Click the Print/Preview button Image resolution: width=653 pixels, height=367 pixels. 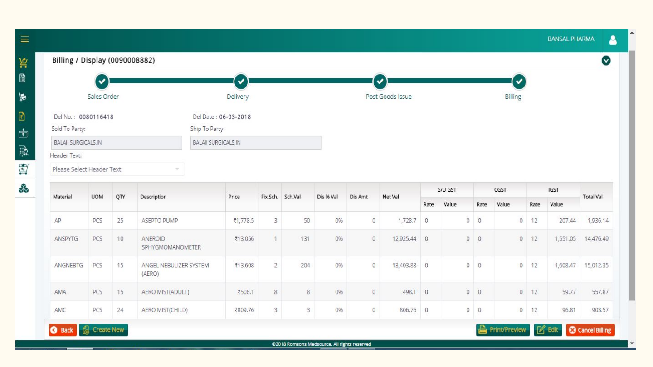[503, 330]
